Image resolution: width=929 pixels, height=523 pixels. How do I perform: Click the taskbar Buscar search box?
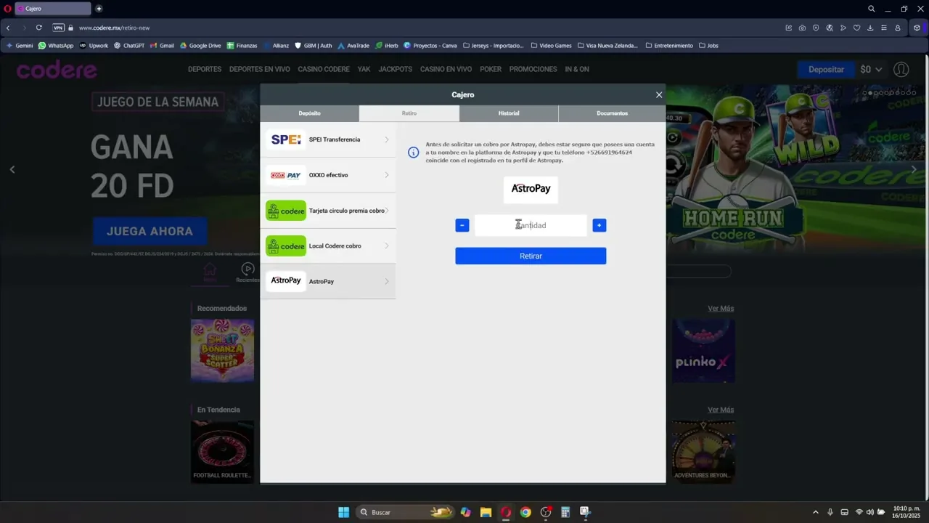405,512
